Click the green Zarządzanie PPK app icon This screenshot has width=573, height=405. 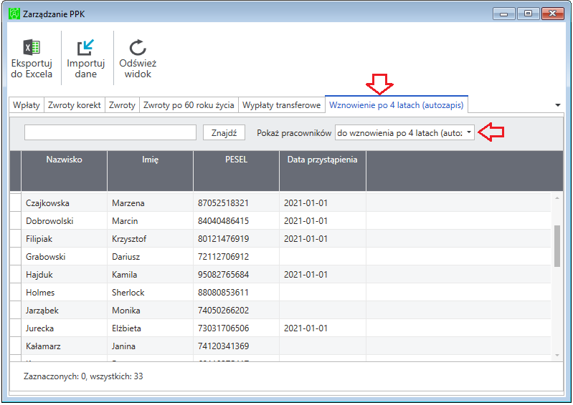(x=14, y=14)
